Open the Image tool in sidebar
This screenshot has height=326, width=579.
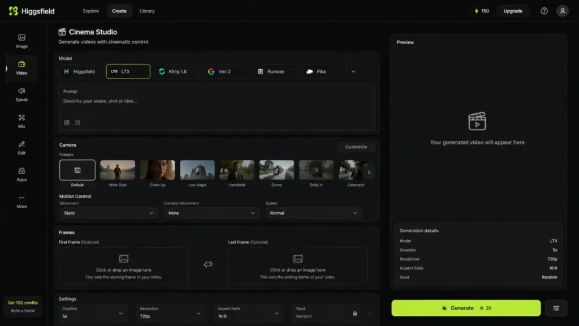(21, 41)
